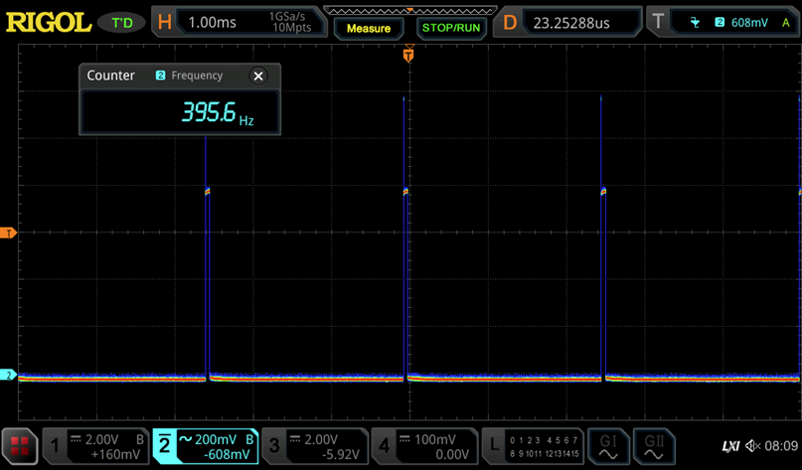Open the GI signal generator icon
Image resolution: width=802 pixels, height=470 pixels.
(x=608, y=446)
